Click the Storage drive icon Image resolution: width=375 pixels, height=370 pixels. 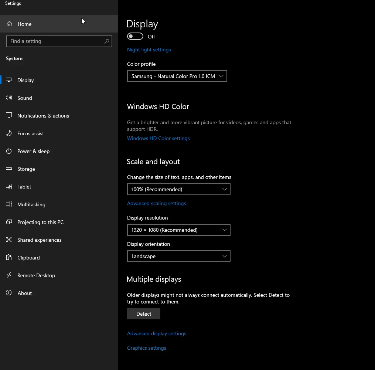[9, 169]
